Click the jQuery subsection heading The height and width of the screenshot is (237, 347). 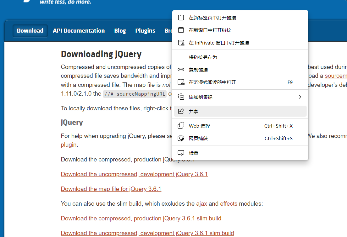[x=72, y=123]
